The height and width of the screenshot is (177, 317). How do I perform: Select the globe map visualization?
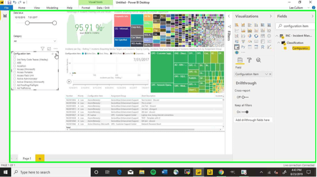click(269, 36)
